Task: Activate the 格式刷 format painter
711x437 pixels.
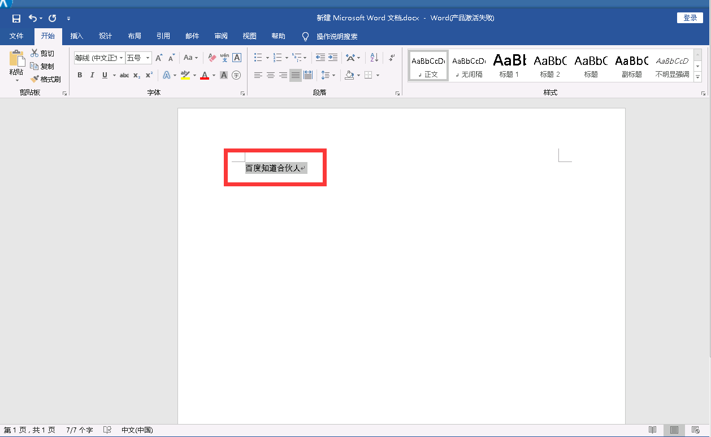Action: tap(46, 79)
